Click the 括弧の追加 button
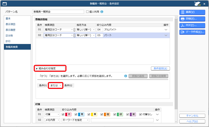Viewport: 209px width, 127px height. coord(138,76)
